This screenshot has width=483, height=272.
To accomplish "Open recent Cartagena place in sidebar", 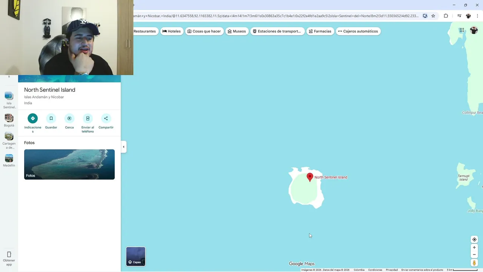I will coord(9,141).
